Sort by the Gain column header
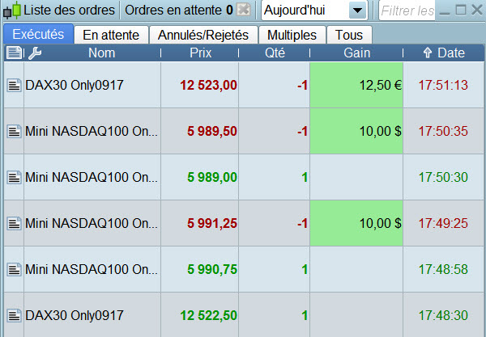Image resolution: width=486 pixels, height=337 pixels. [356, 53]
